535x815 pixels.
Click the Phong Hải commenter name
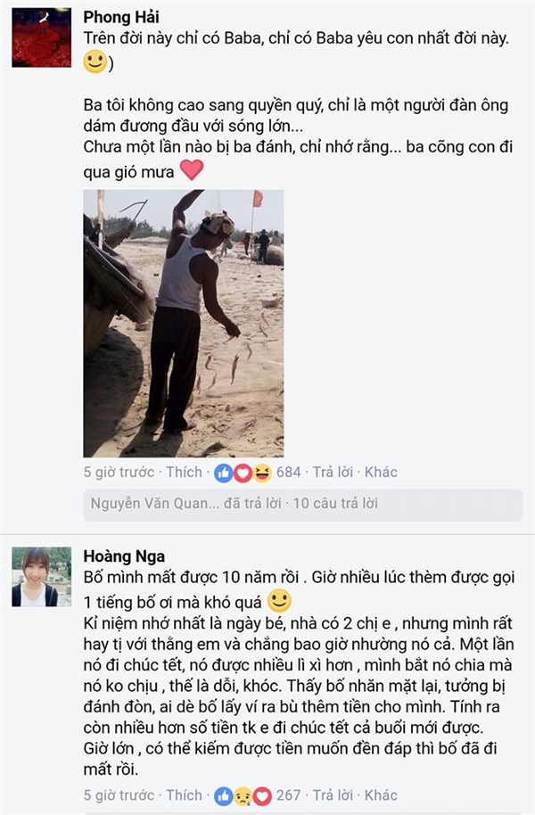[x=121, y=17]
